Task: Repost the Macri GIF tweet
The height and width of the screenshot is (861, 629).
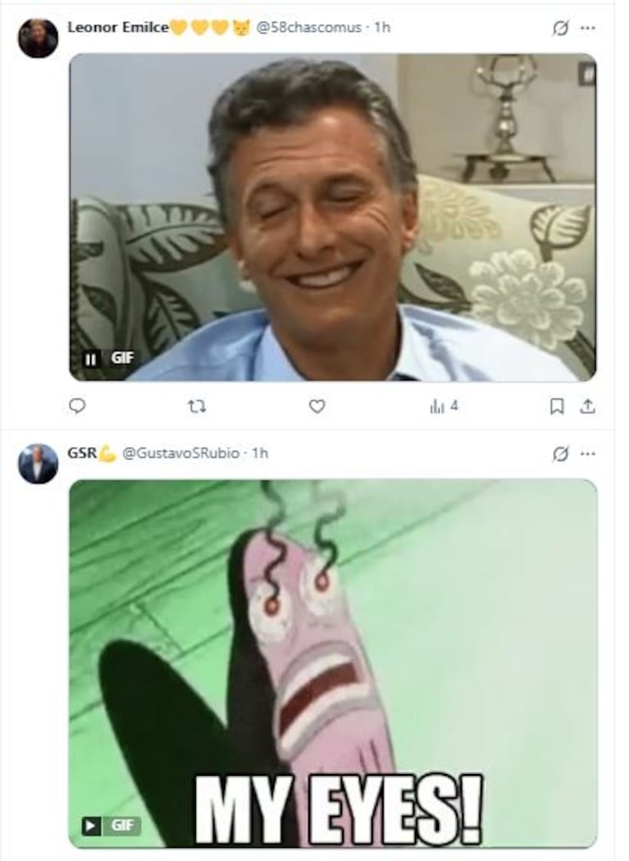Action: pyautogui.click(x=195, y=405)
